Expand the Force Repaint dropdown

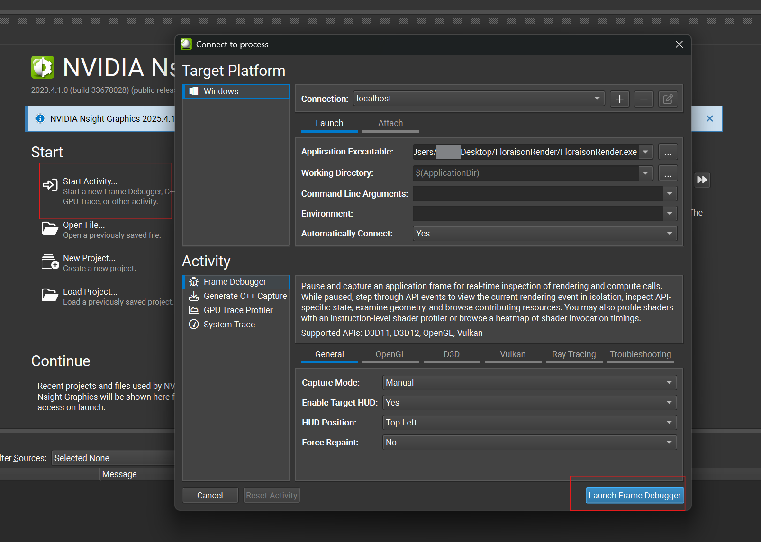(529, 443)
